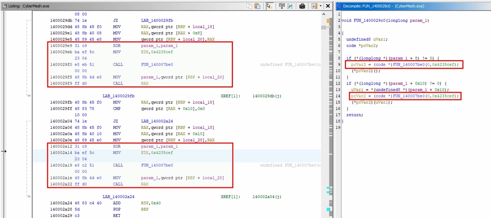Image resolution: width=491 pixels, height=218 pixels.
Task: Click the Listing window icon in title
Action: pos(5,6)
